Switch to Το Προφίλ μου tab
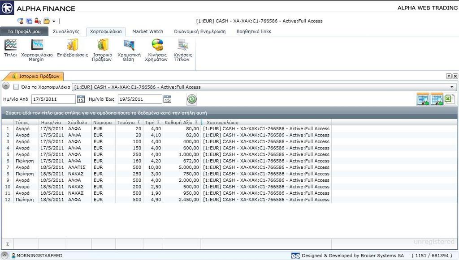Viewport: 459px width, 260px height. coord(24,32)
